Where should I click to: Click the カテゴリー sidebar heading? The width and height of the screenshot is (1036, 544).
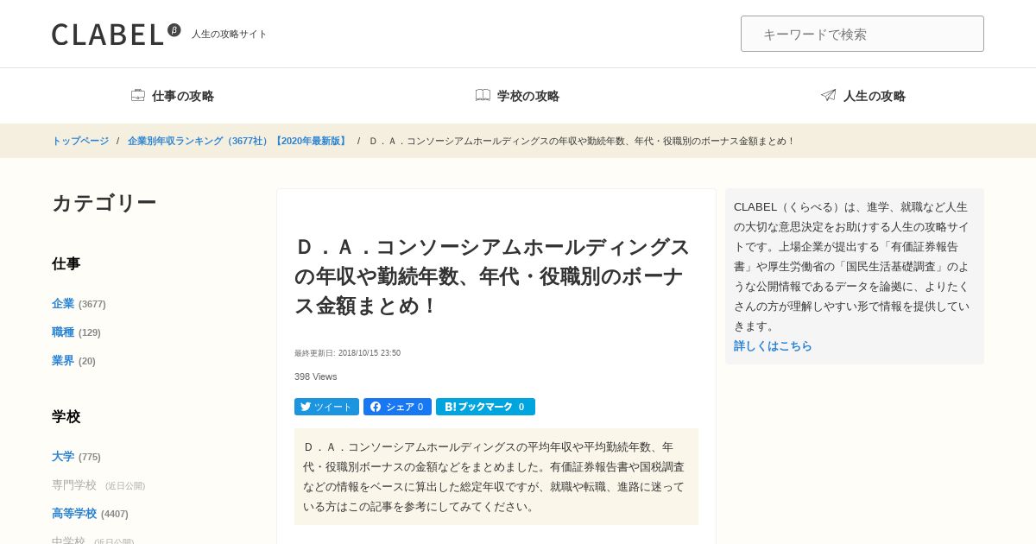coord(104,203)
